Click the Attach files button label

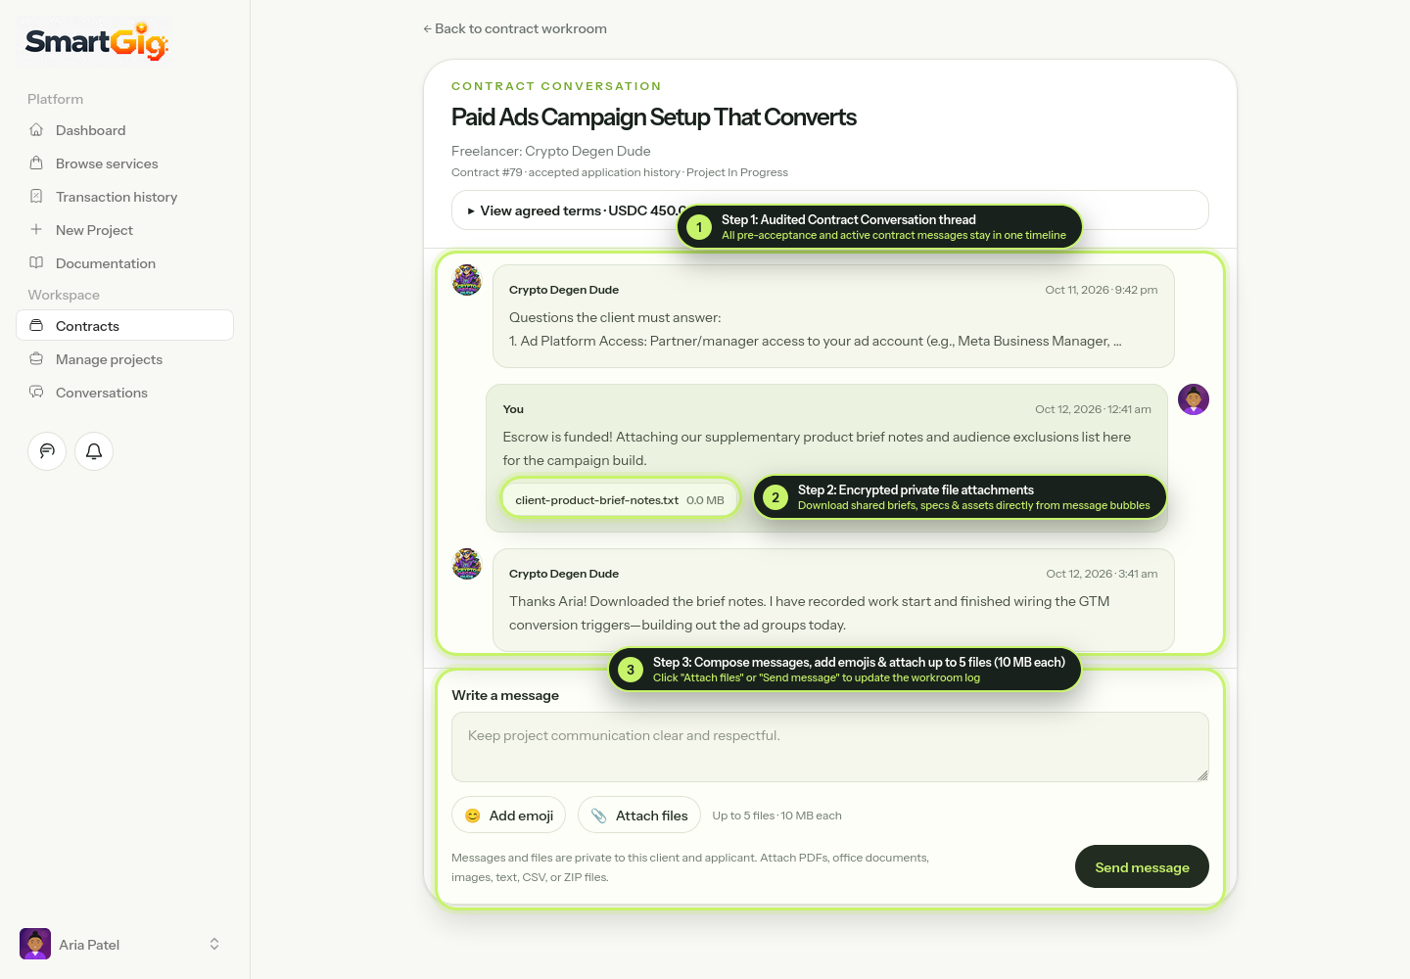pos(652,816)
